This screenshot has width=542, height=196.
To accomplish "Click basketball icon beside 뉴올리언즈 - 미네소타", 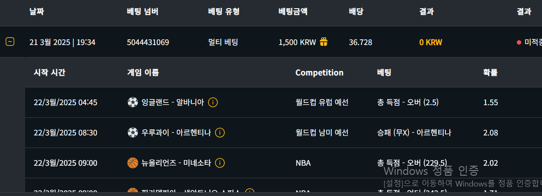I will click(x=133, y=163).
